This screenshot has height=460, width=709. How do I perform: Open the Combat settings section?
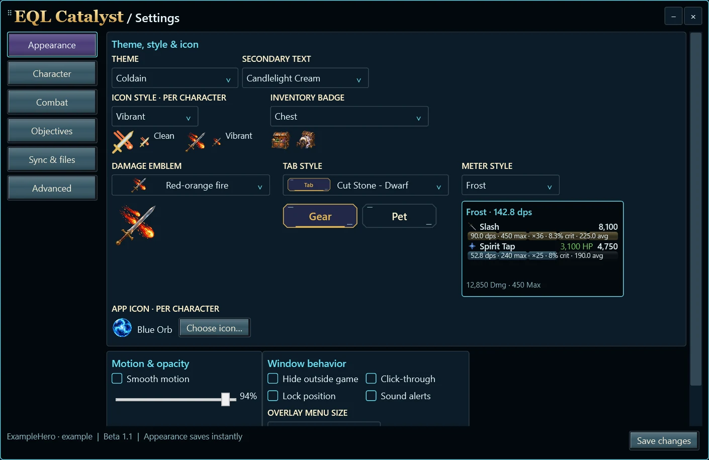(x=52, y=102)
